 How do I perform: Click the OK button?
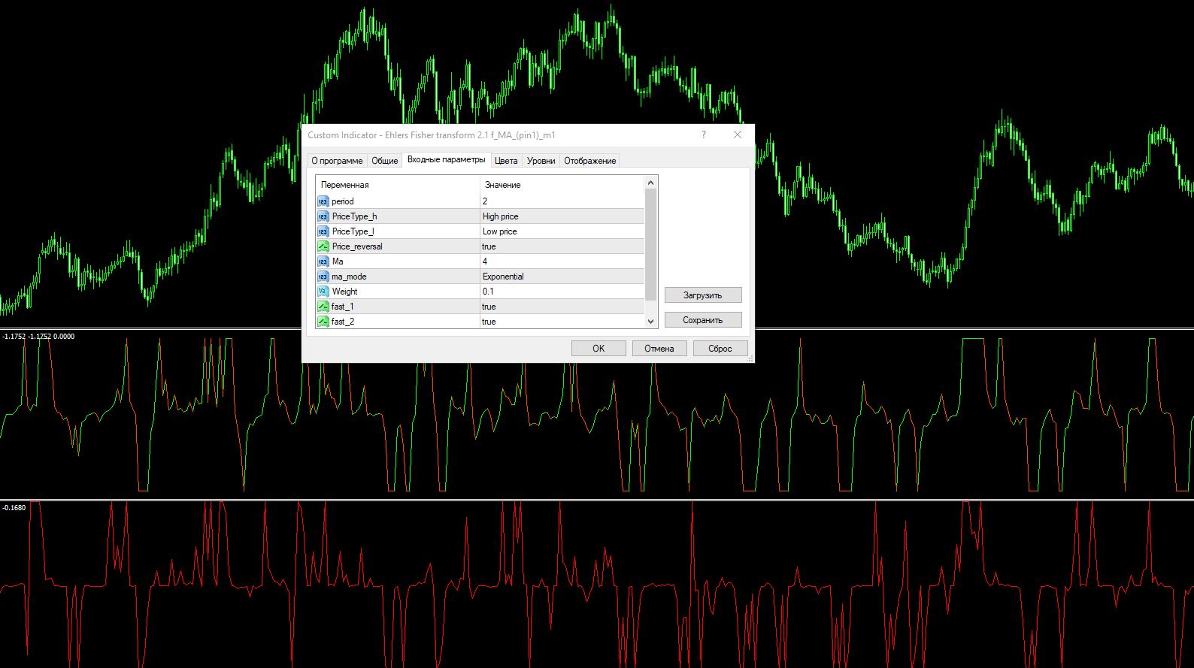(x=599, y=349)
